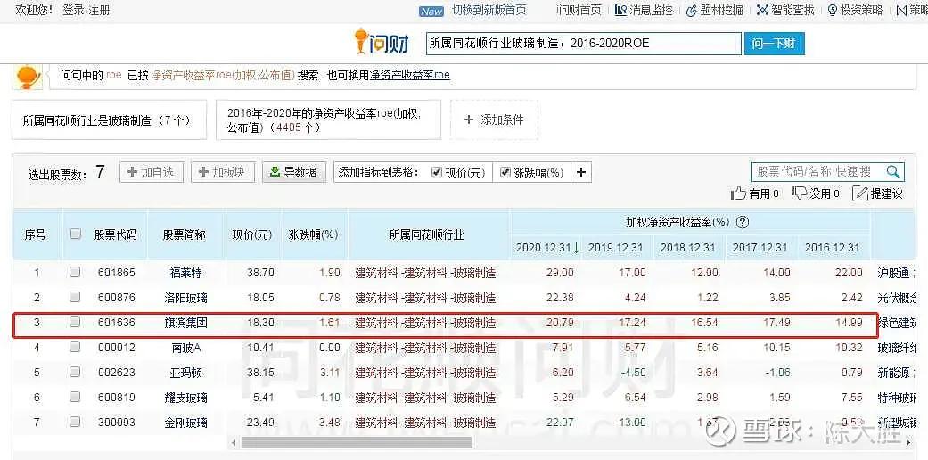Sort by 涨跌幅(%) column header
Viewport: 928px width, 460px height.
[313, 235]
